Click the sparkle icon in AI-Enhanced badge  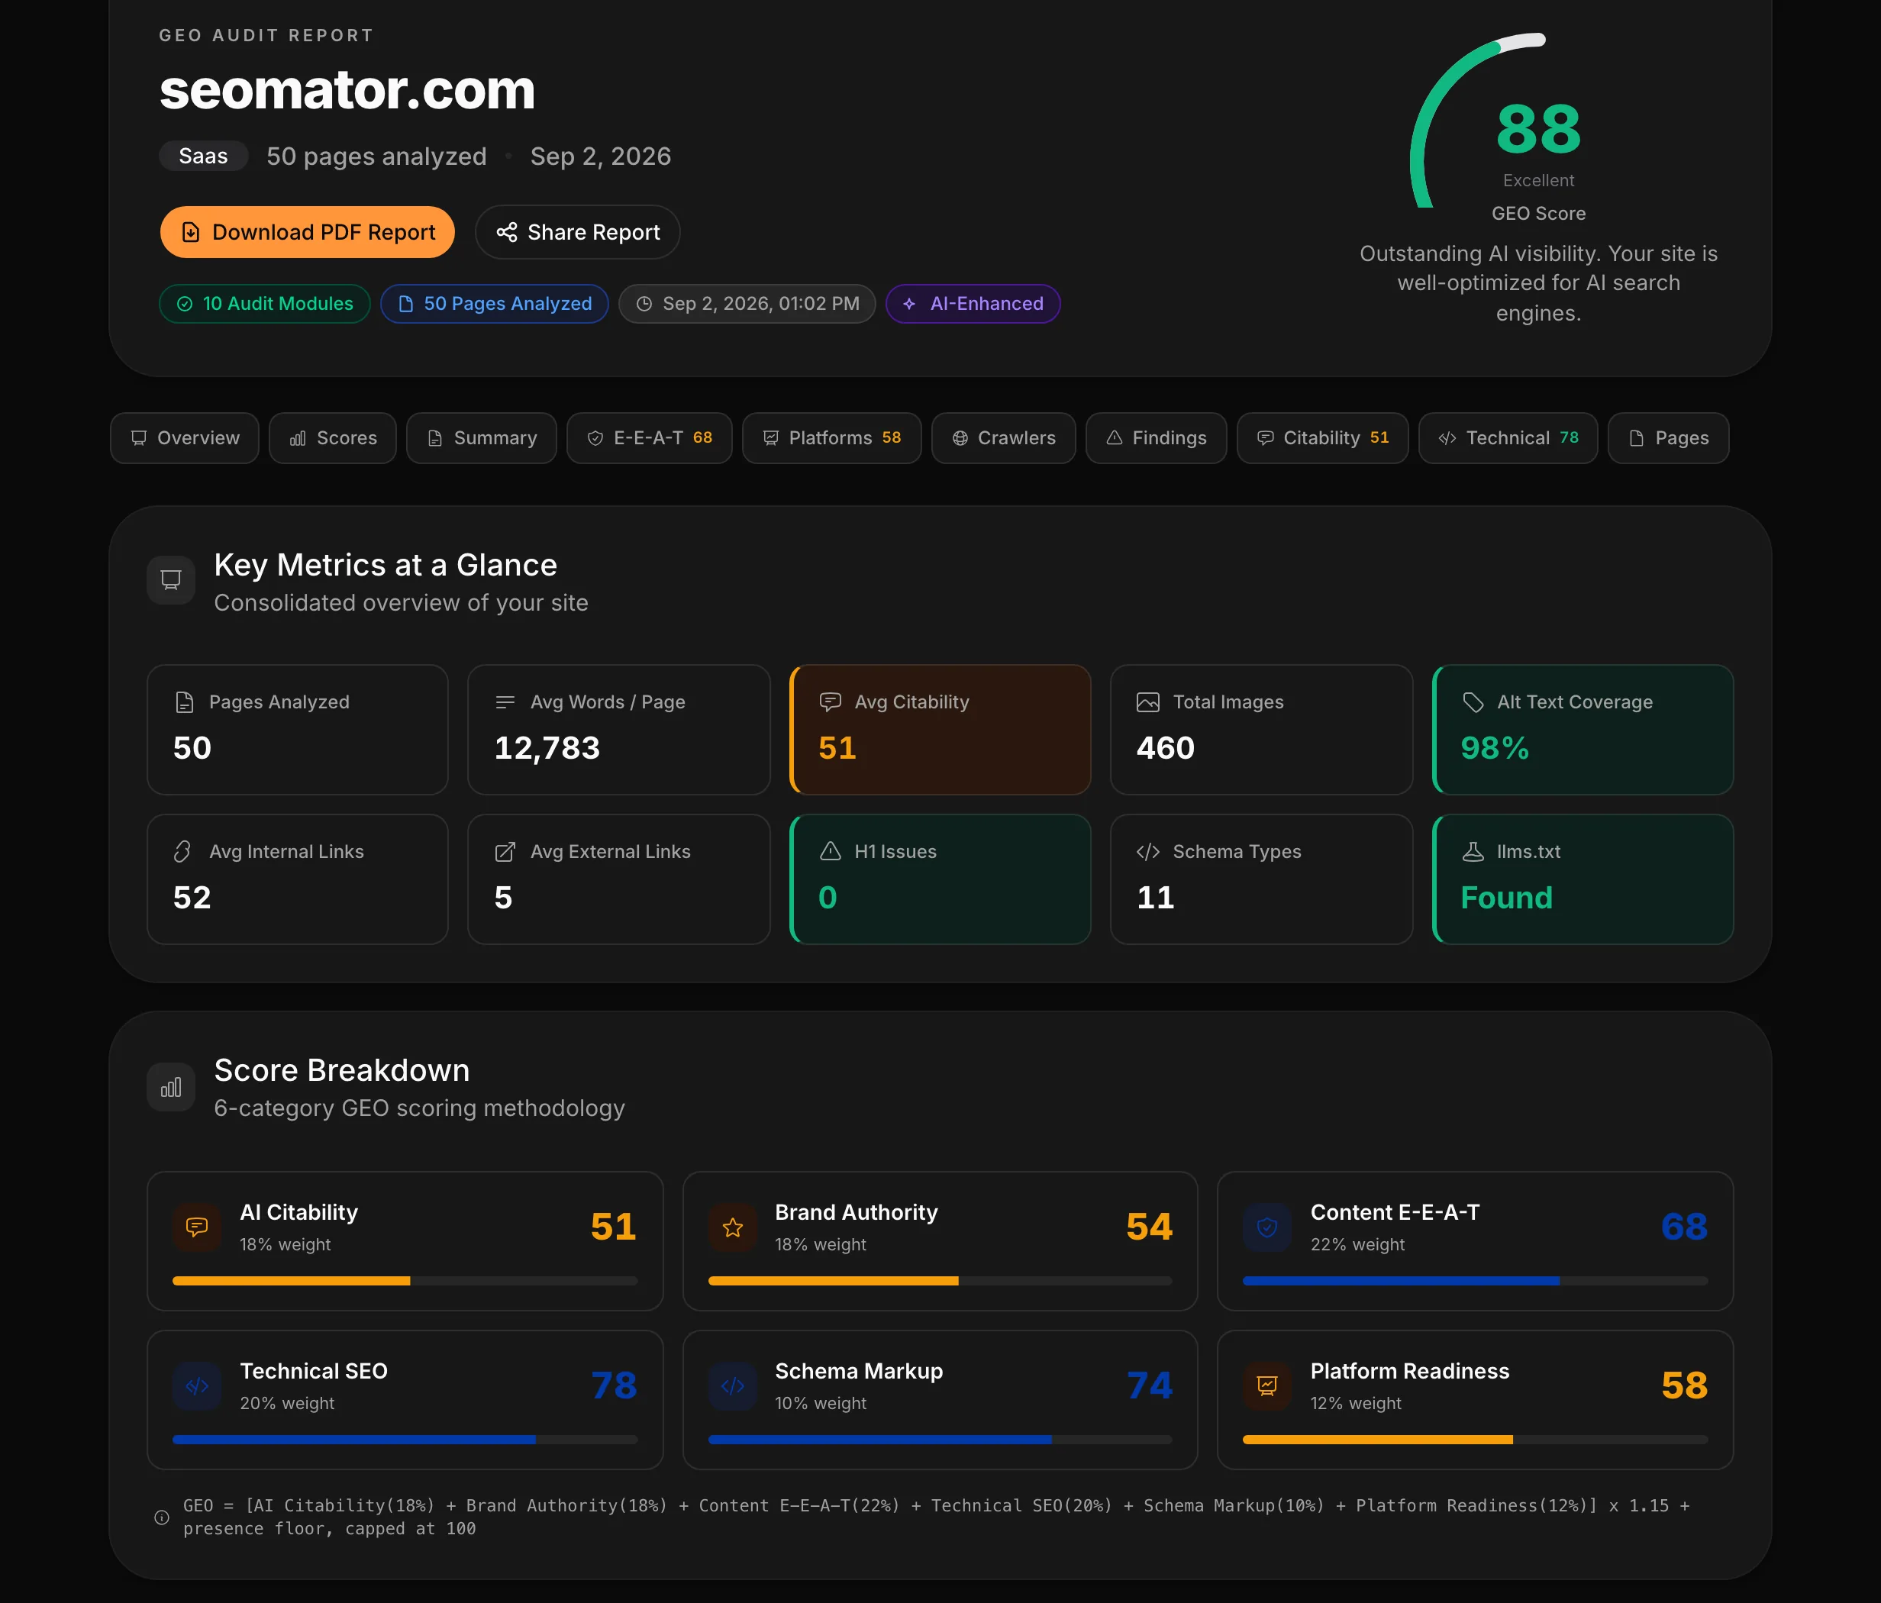coord(908,304)
